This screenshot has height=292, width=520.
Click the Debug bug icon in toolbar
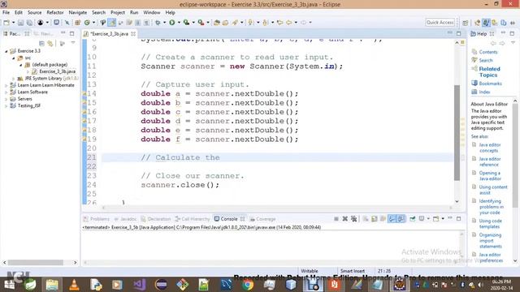click(158, 23)
